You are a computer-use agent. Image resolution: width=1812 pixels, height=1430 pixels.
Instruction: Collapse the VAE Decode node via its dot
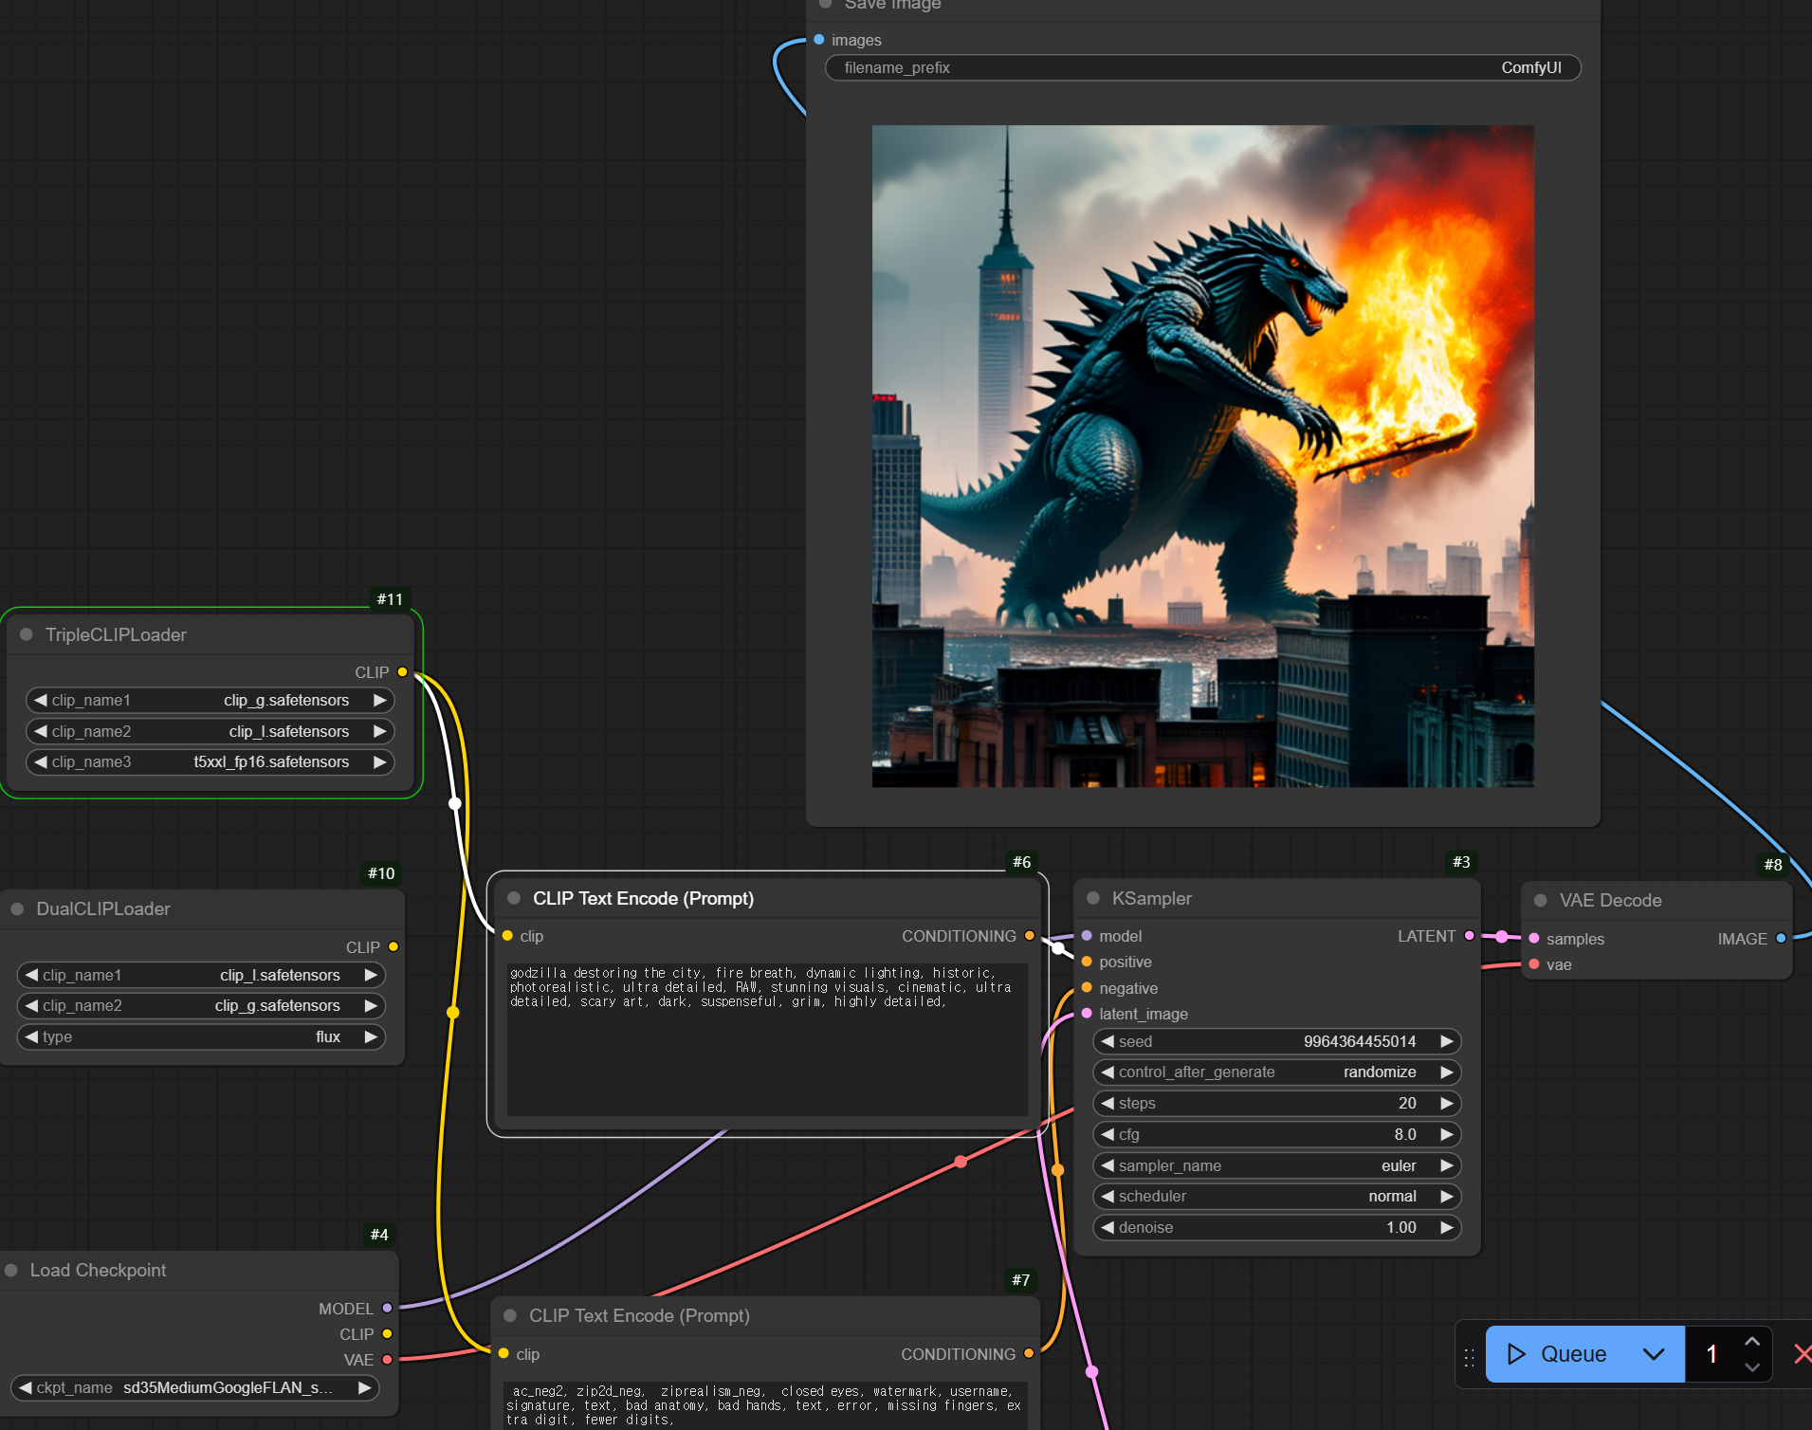pyautogui.click(x=1541, y=900)
